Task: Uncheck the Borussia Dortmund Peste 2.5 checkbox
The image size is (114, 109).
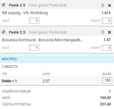Action: (x=4, y=32)
